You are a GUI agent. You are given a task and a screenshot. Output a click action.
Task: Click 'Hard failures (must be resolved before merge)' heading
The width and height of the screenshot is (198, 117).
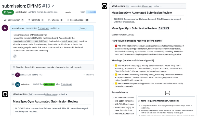tap(137, 41)
